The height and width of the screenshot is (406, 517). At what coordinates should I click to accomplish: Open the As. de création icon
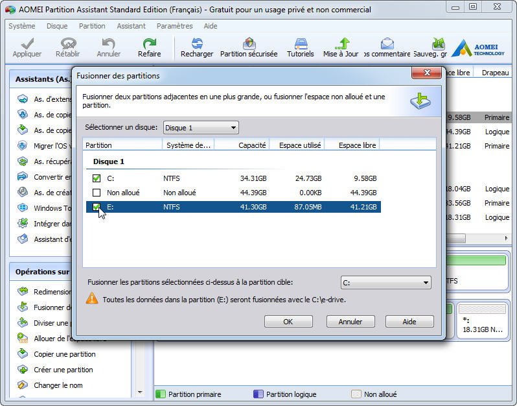coord(23,192)
